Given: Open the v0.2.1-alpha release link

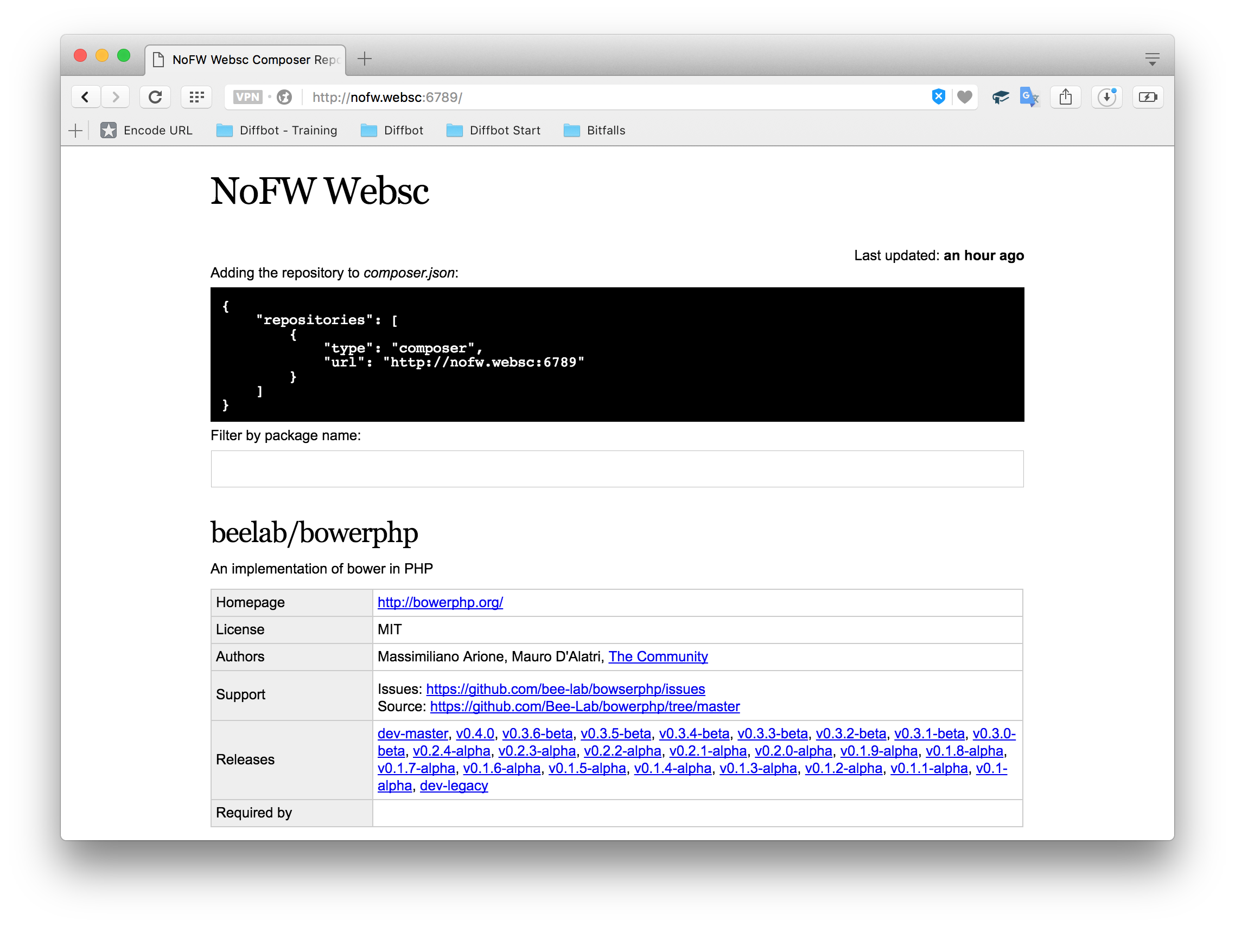Looking at the screenshot, I should point(708,751).
